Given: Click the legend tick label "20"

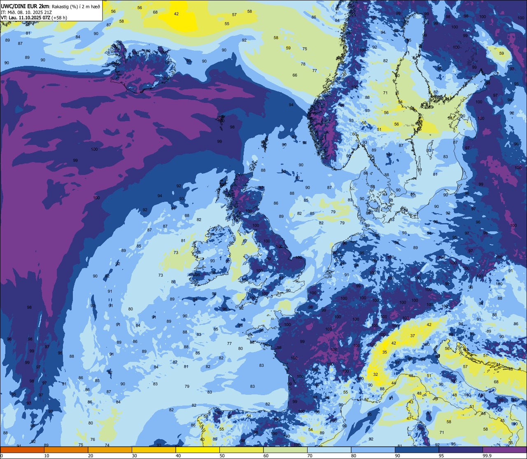Looking at the screenshot, I should coord(91,456).
